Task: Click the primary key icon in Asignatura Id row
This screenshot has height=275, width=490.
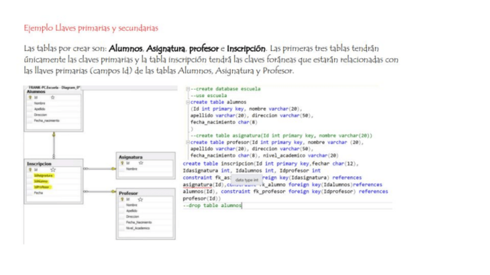Action: tap(122, 163)
